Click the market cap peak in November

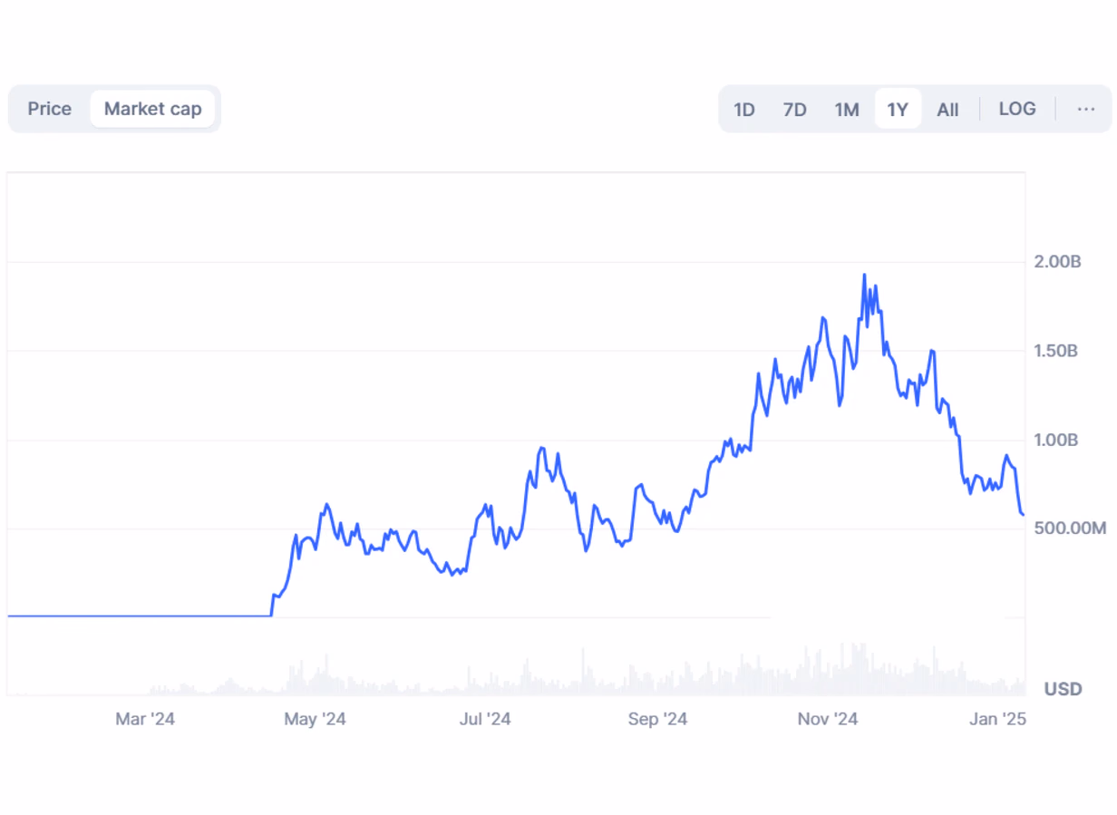[864, 275]
